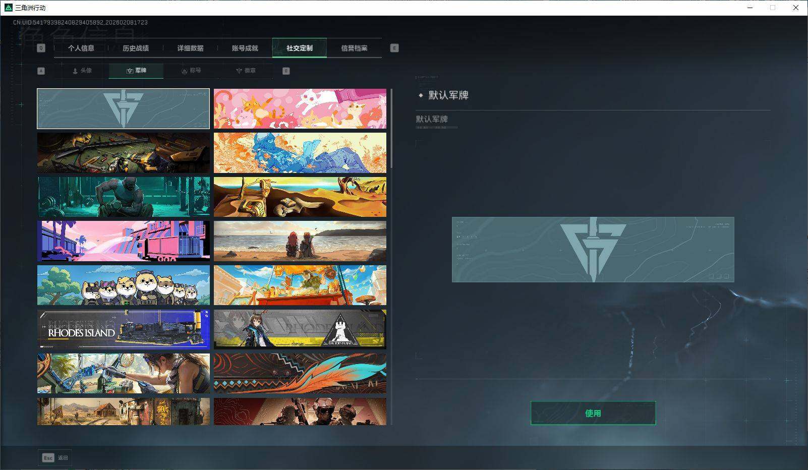Click the 三角洲行动 app icon in title bar
808x470 pixels.
tap(8, 8)
